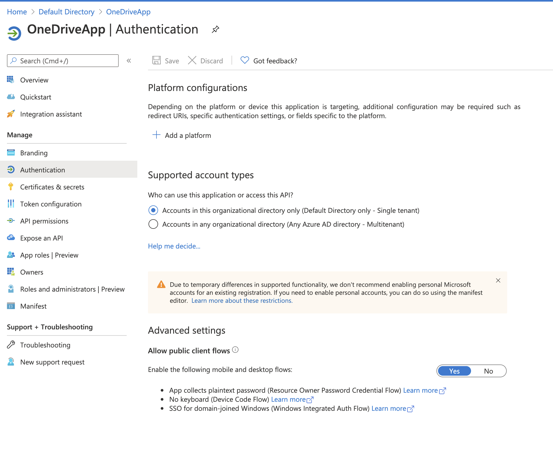Viewport: 553px width, 464px height.
Task: Select Single tenant account type radio
Action: [x=153, y=210]
